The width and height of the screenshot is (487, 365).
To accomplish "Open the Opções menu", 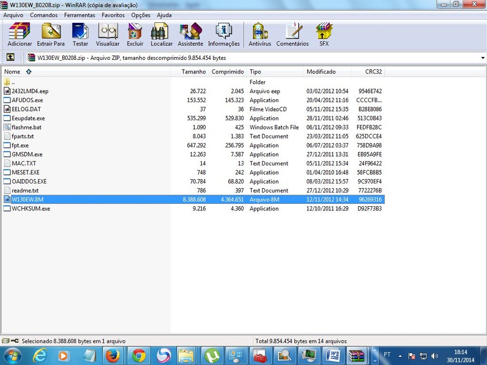I will tap(141, 15).
